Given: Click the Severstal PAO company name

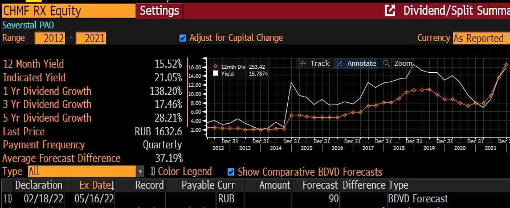Looking at the screenshot, I should tap(28, 25).
